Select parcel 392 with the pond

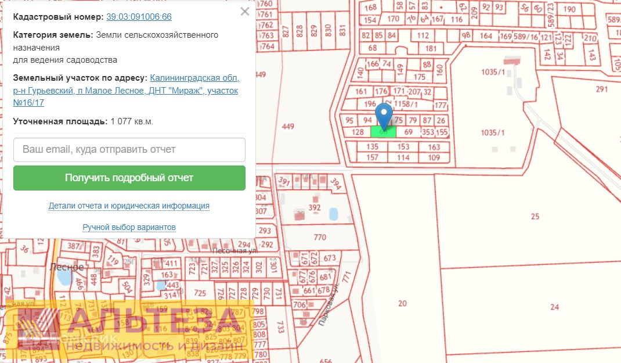point(315,208)
